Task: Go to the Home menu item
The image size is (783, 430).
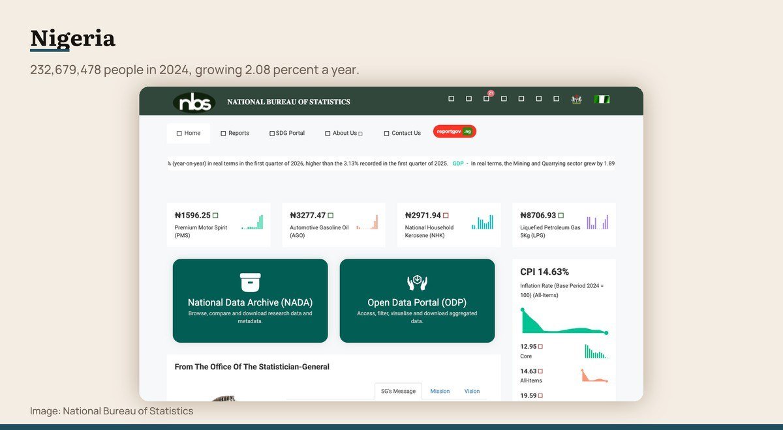Action: coord(189,133)
